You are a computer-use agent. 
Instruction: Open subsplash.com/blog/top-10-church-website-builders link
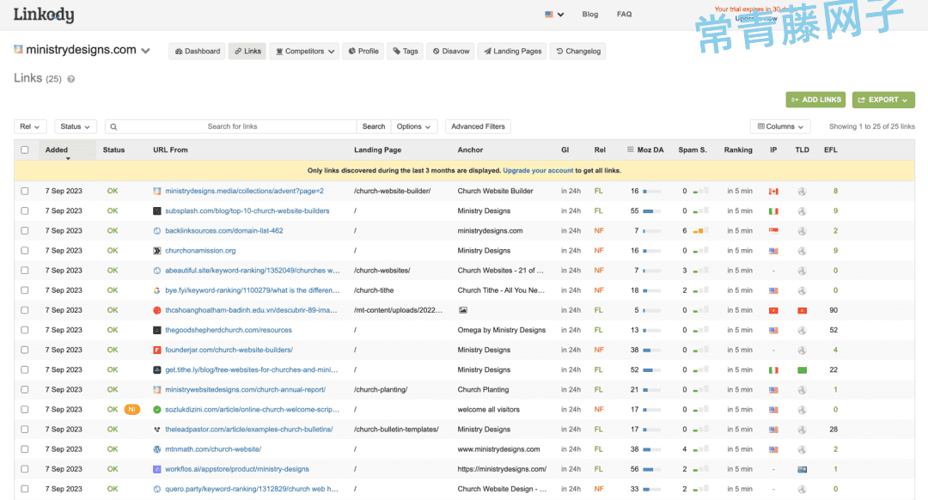[x=247, y=211]
